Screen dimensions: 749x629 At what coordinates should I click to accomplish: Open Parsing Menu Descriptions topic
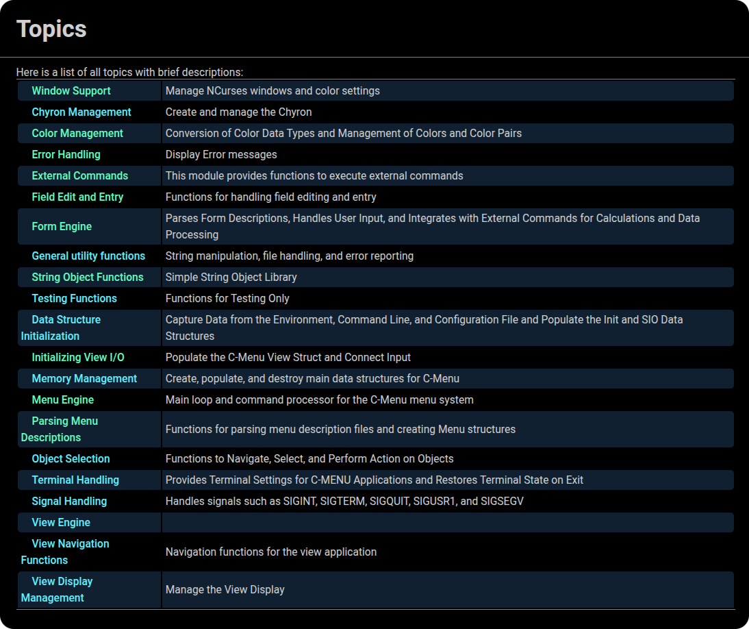click(64, 421)
